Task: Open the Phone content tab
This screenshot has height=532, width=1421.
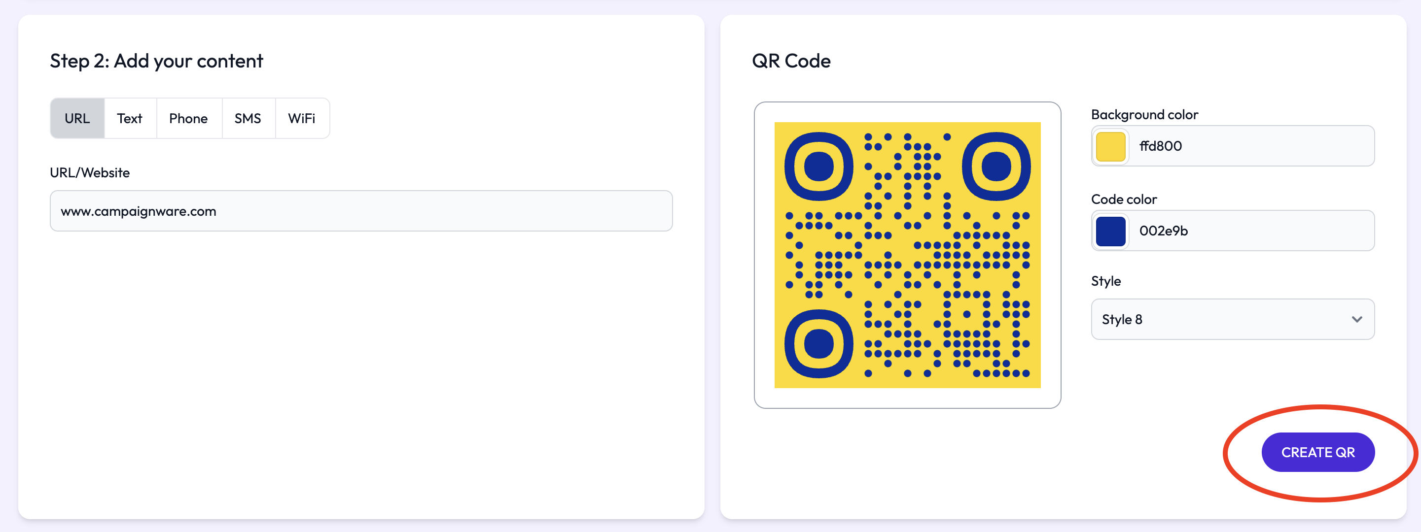Action: (x=188, y=119)
